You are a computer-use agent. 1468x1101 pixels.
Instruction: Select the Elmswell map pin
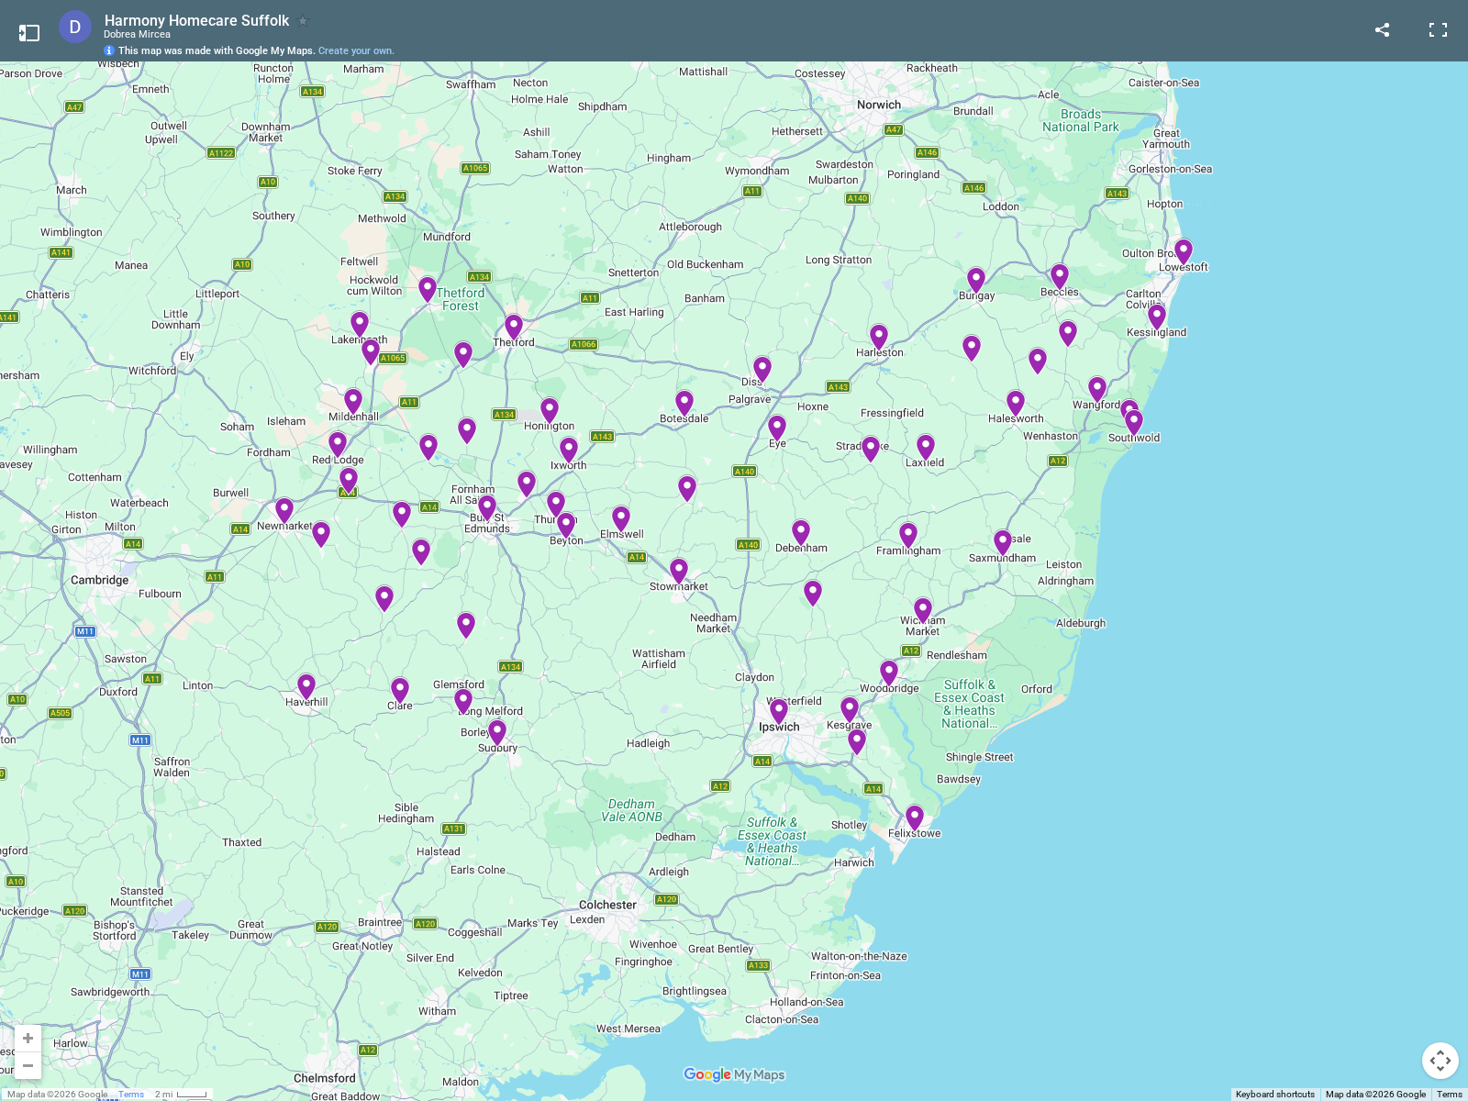pyautogui.click(x=621, y=518)
